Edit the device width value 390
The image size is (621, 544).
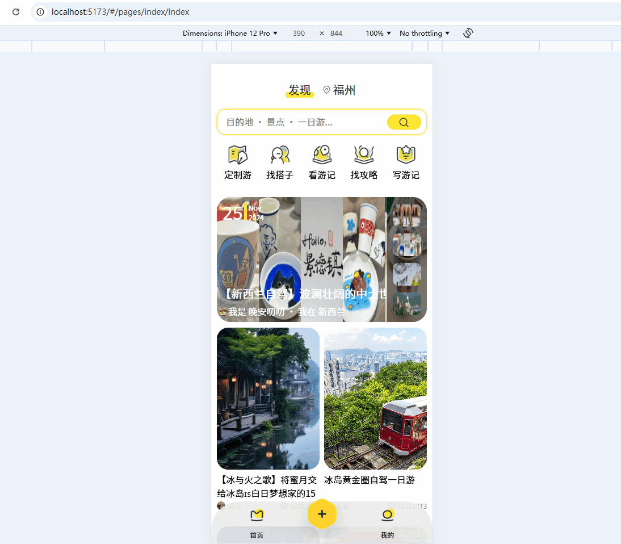click(x=299, y=34)
